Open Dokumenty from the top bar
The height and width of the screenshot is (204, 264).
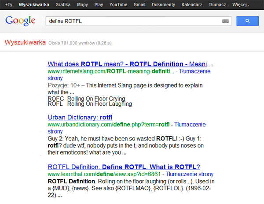pos(163,4)
